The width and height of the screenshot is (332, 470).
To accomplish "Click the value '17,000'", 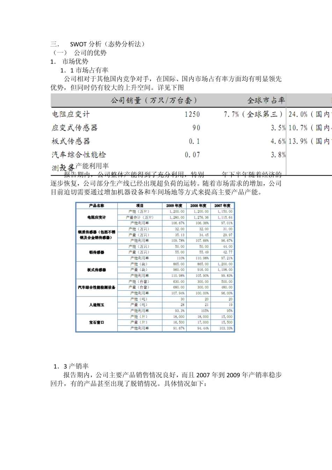I will (x=203, y=322).
